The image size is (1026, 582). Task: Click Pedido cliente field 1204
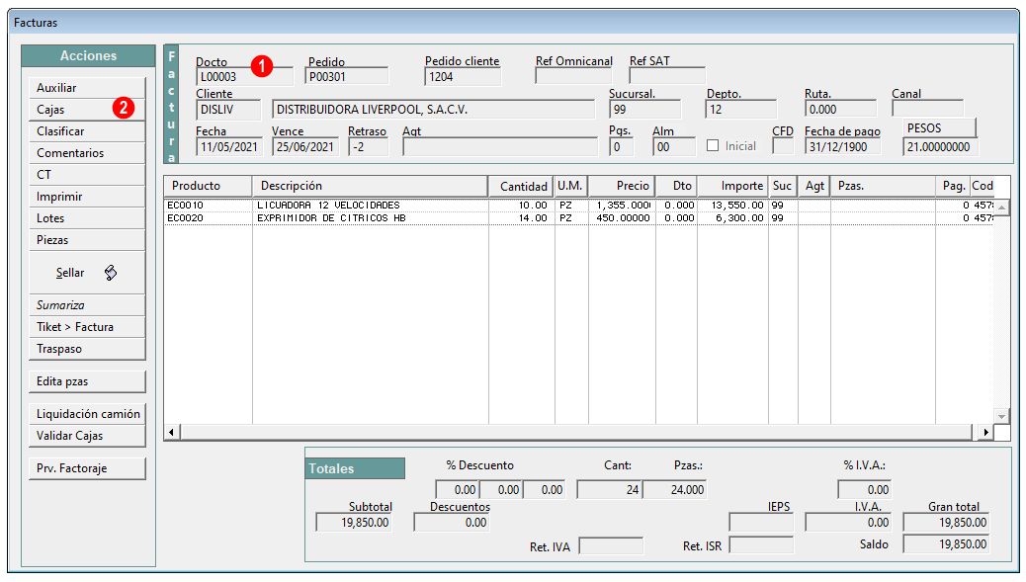coord(463,76)
